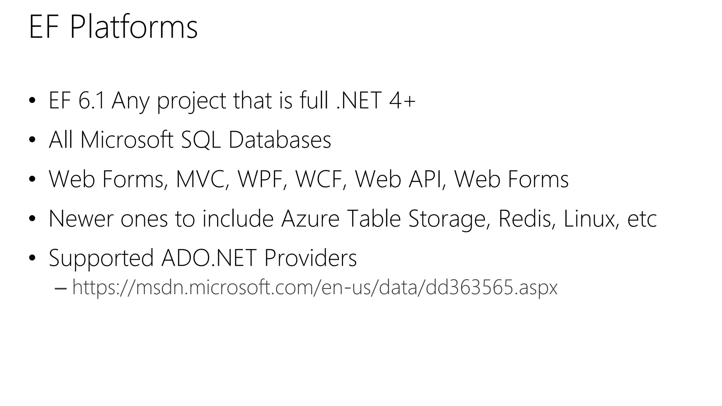Viewport: 722px width, 406px height.
Task: Click the "Supported ADO.NET Providers" bullet text
Action: coord(202,258)
